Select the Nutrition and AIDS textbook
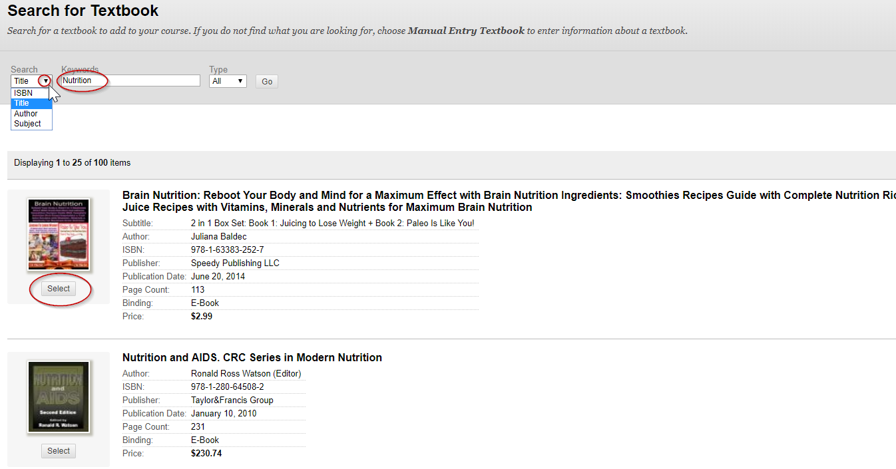This screenshot has width=896, height=469. click(x=59, y=451)
